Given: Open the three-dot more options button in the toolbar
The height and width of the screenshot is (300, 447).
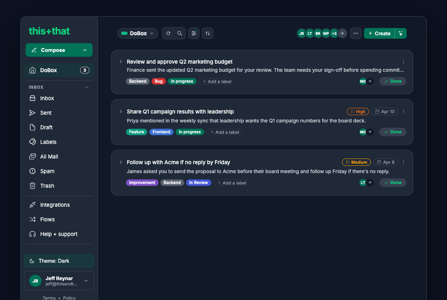Looking at the screenshot, I should click(356, 33).
